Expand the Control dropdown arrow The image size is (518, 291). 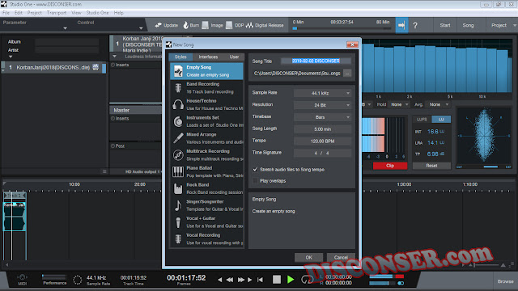[141, 28]
